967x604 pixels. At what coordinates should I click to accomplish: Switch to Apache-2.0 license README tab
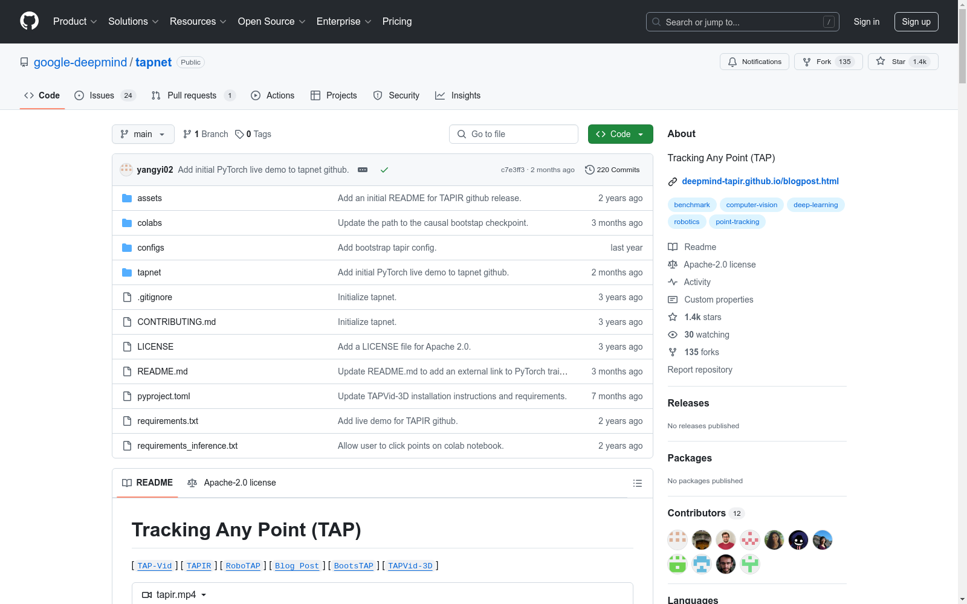[x=232, y=483]
